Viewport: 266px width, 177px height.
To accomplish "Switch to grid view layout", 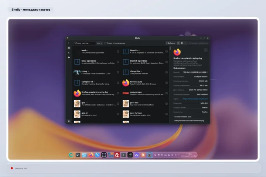I will 182,43.
